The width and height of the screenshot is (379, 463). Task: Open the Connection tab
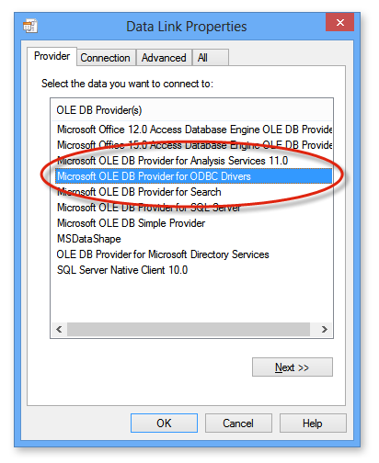(x=105, y=58)
